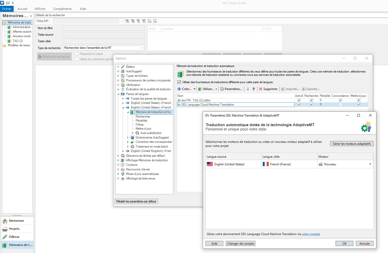Open votre compte link
This screenshot has width=388, height=253.
pos(311,234)
